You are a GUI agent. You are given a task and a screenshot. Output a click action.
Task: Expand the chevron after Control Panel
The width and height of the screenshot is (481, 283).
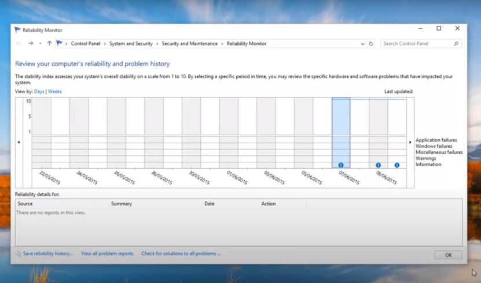click(x=105, y=44)
